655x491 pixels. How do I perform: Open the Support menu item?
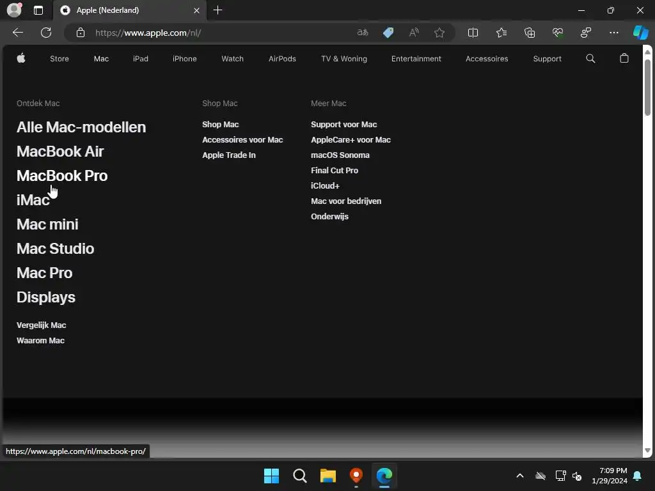pyautogui.click(x=548, y=59)
